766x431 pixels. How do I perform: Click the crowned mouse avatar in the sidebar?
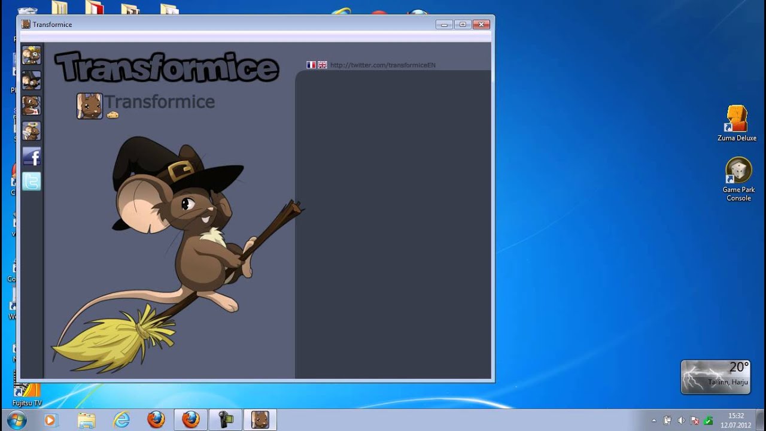click(32, 55)
